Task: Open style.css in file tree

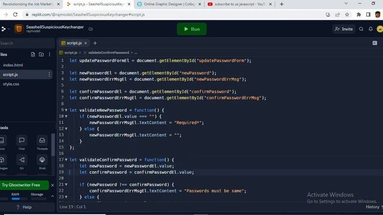Action: pos(11,84)
